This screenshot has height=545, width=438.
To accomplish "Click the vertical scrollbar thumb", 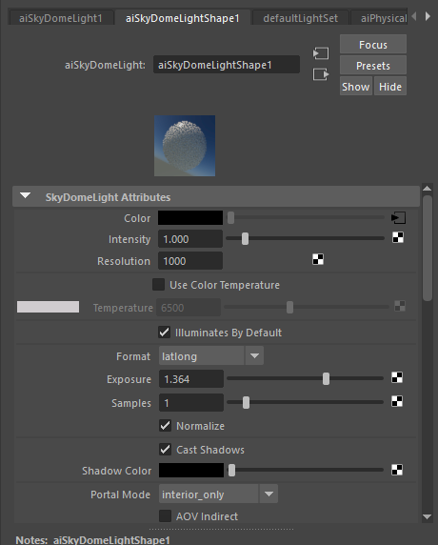I will pos(428,248).
